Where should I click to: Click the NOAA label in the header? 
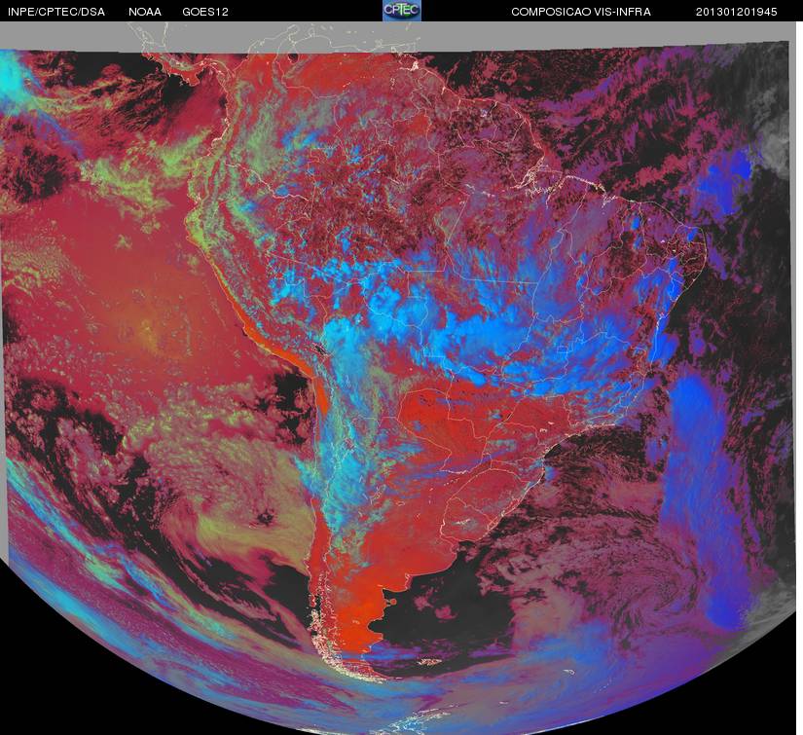(145, 12)
